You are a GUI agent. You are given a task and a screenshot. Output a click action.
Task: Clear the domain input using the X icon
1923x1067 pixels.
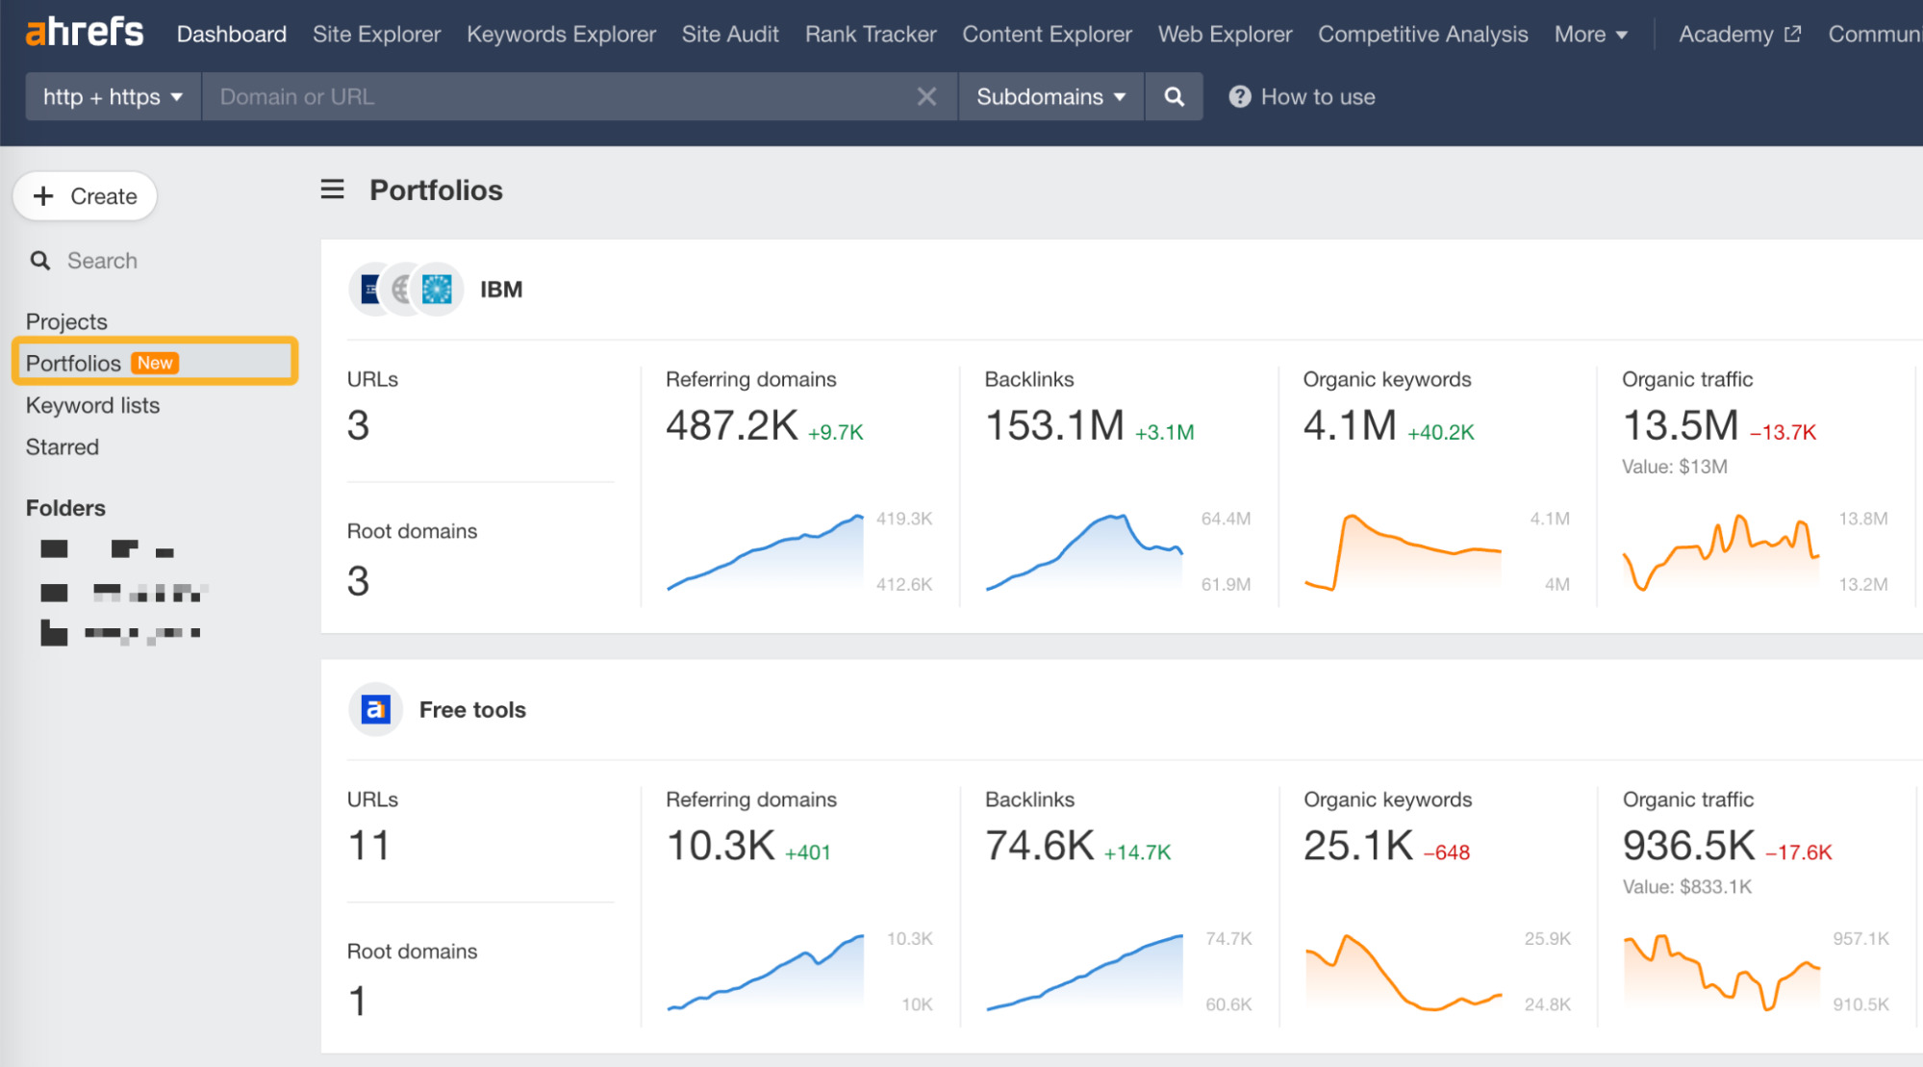926,96
